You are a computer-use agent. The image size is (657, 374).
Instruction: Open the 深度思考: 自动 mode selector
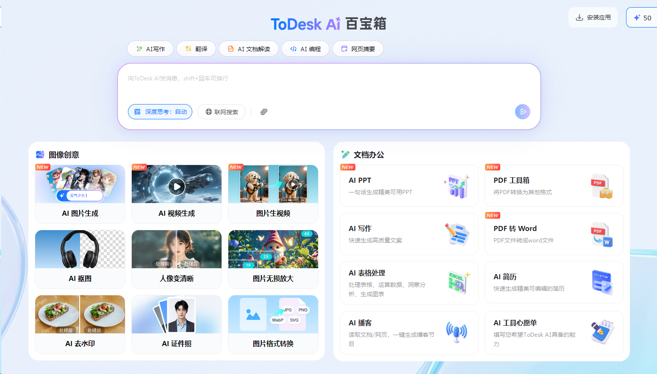[160, 112]
